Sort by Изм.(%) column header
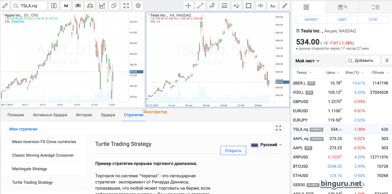 (355, 72)
